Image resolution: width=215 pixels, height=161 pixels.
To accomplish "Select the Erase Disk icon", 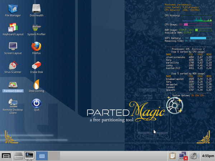I will click(x=37, y=67).
